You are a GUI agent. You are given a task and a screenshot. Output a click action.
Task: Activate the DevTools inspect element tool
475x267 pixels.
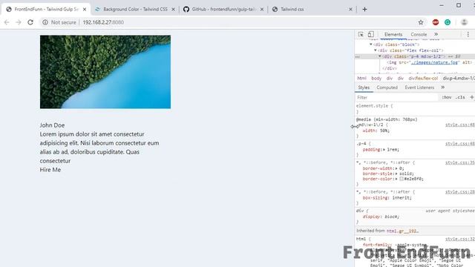pos(361,35)
